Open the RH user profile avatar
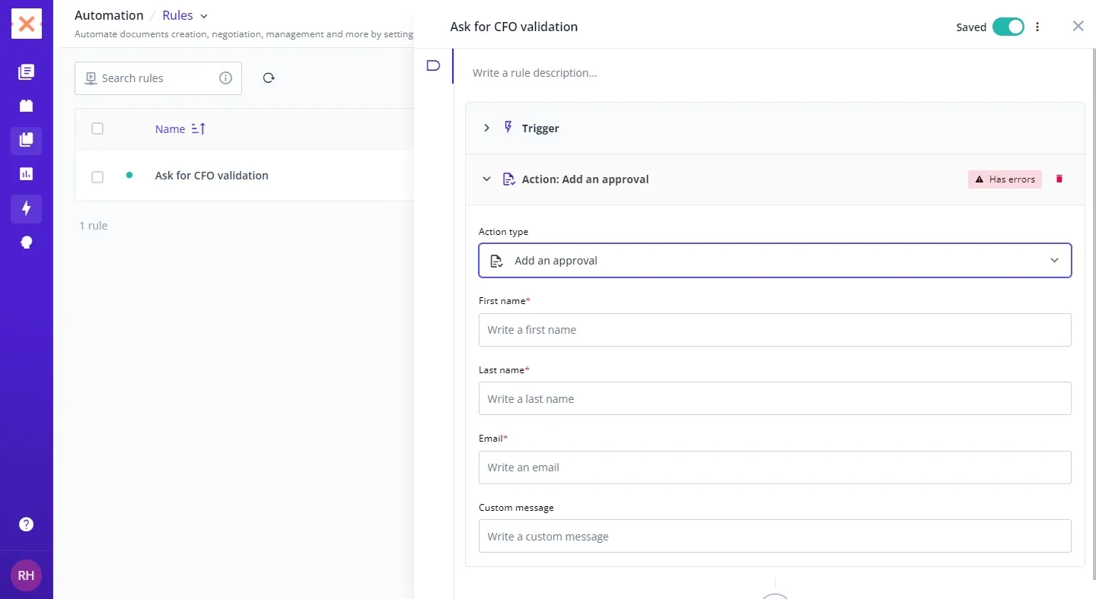Screen dimensions: 1096x599 tap(26, 575)
